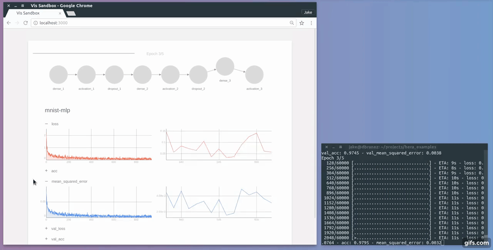
Task: Click the Jake profile button
Action: point(308,12)
